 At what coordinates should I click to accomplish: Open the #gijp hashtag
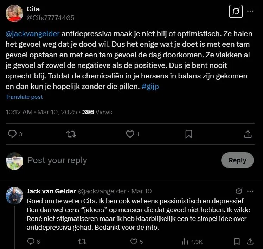coord(150,87)
